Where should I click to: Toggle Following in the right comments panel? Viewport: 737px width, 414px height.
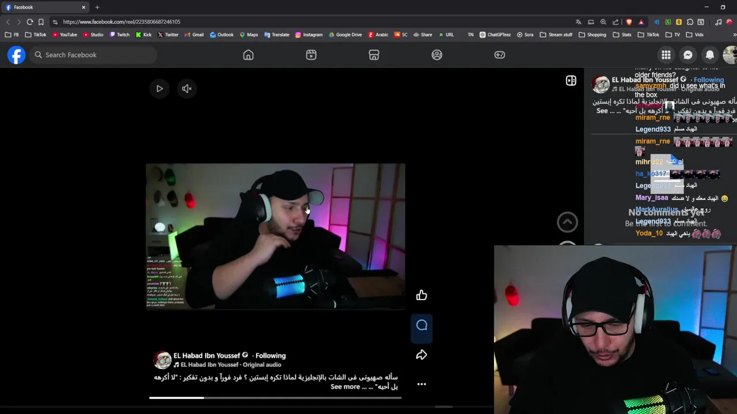[709, 80]
